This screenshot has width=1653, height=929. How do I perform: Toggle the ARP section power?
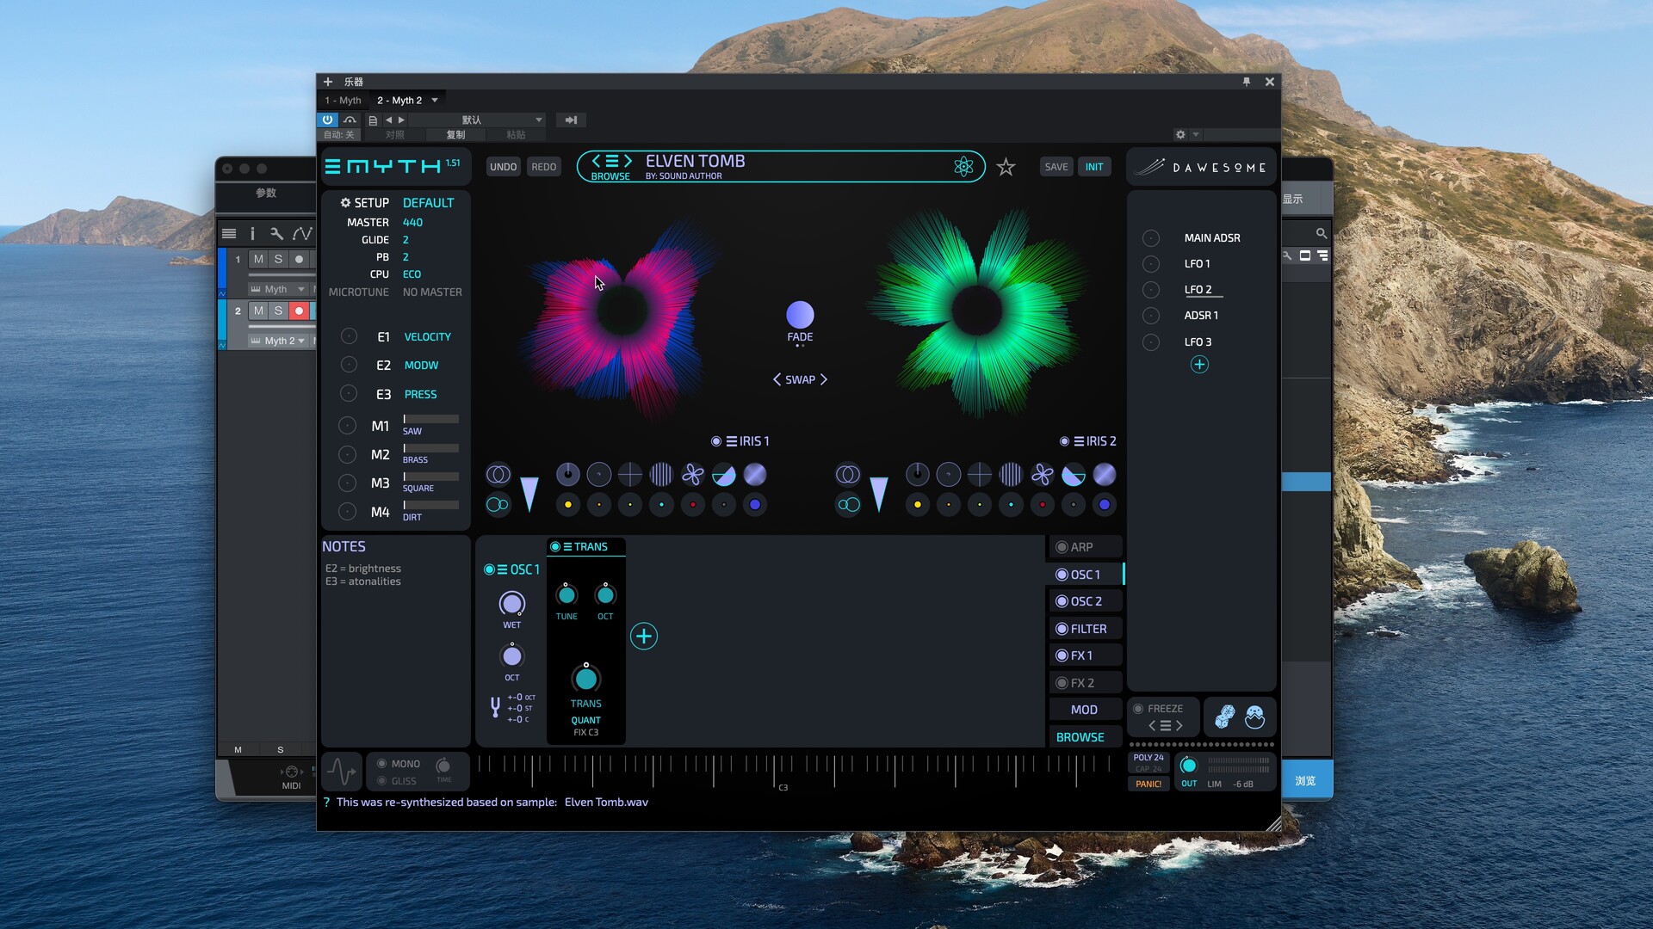click(x=1062, y=547)
